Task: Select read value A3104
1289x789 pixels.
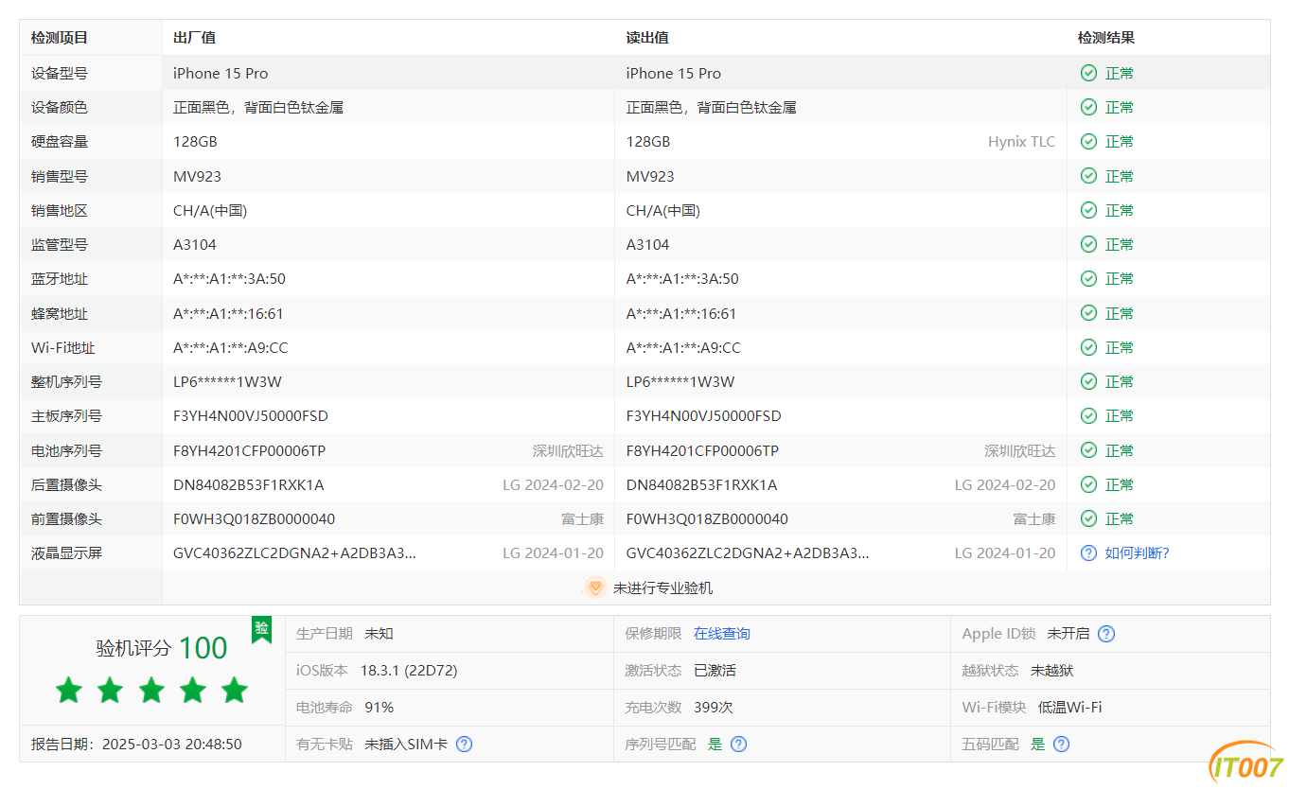Action: (x=648, y=244)
